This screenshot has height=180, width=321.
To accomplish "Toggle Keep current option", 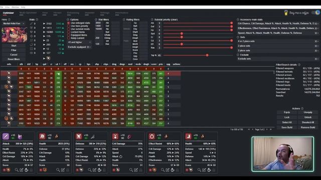I will pyautogui.click(x=69, y=38).
